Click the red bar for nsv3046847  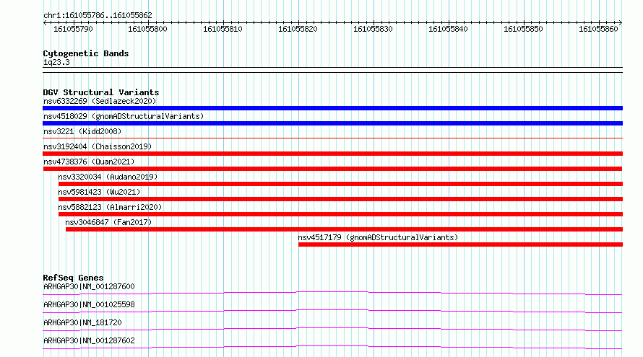click(344, 229)
